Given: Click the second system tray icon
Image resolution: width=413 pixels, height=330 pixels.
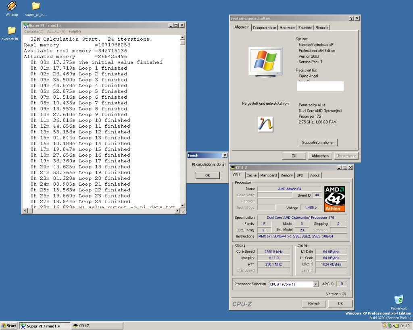Looking at the screenshot, I should 390,326.
